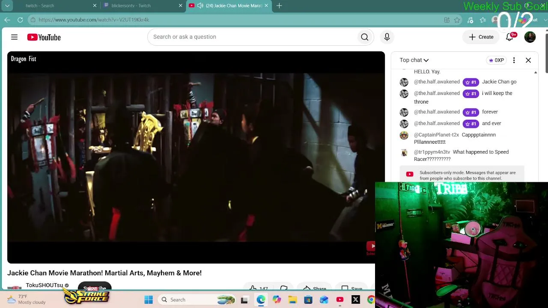Open the TokuSHOUTsu channel name link
The height and width of the screenshot is (308, 548).
pos(44,285)
